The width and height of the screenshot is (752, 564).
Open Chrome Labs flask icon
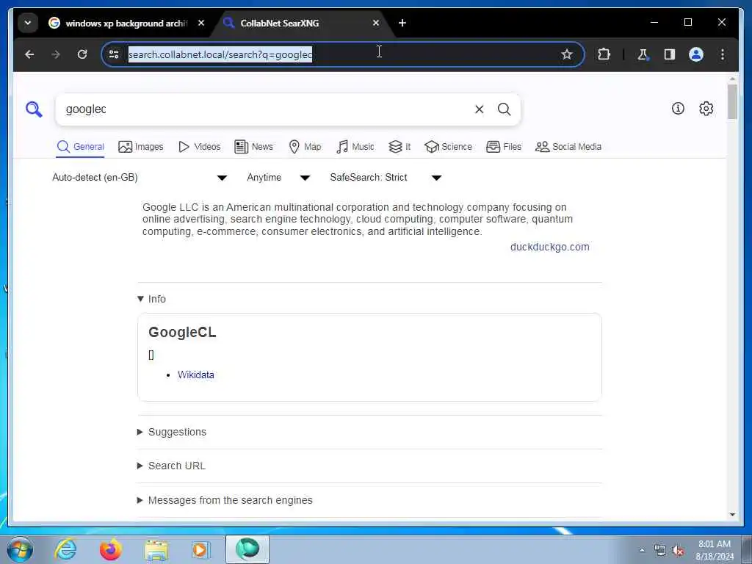coord(643,54)
